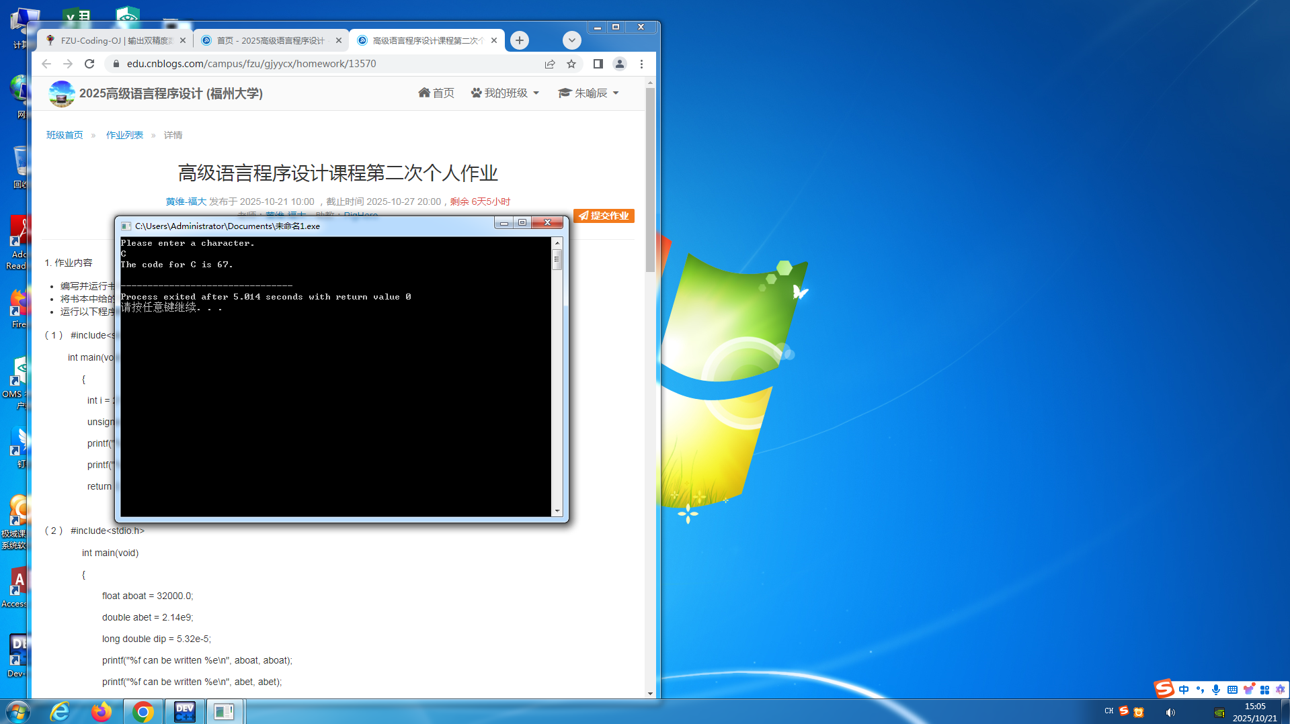Click the orange 提交作业 button

point(604,216)
